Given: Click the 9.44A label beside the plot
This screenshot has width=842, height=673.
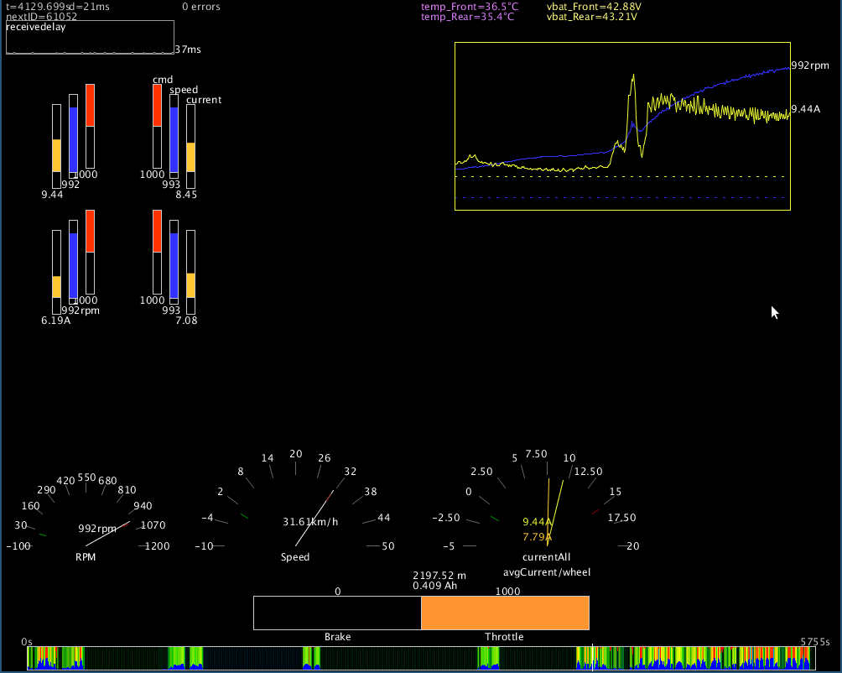Looking at the screenshot, I should (x=805, y=109).
